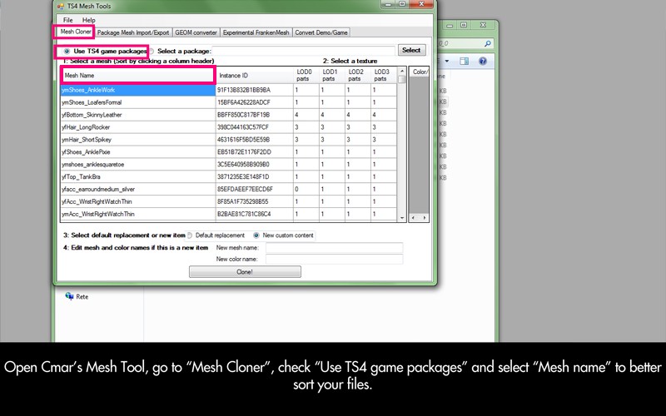Open Explorer help with the blue question mark
Image resolution: width=666 pixels, height=416 pixels.
pos(483,61)
